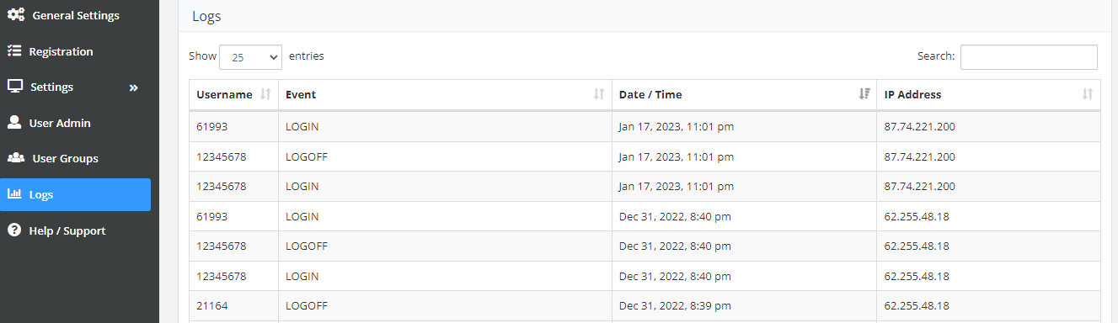Click the Registration list icon

(14, 51)
